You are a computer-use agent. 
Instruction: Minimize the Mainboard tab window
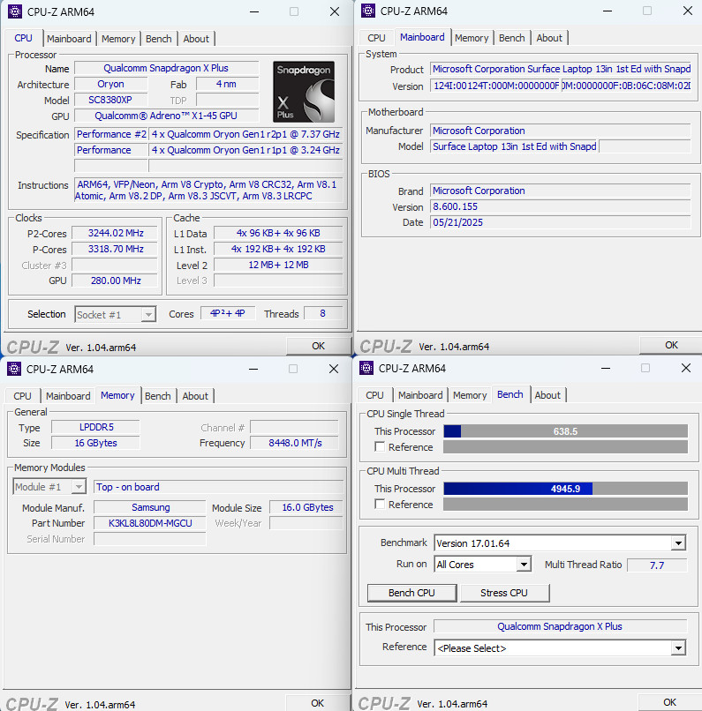pos(608,11)
